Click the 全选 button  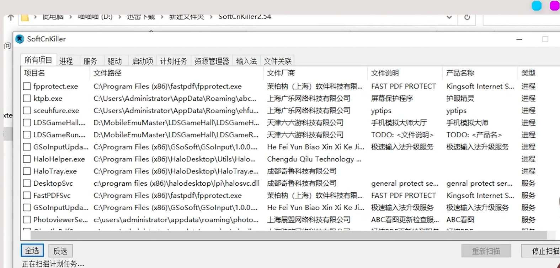[x=32, y=251]
